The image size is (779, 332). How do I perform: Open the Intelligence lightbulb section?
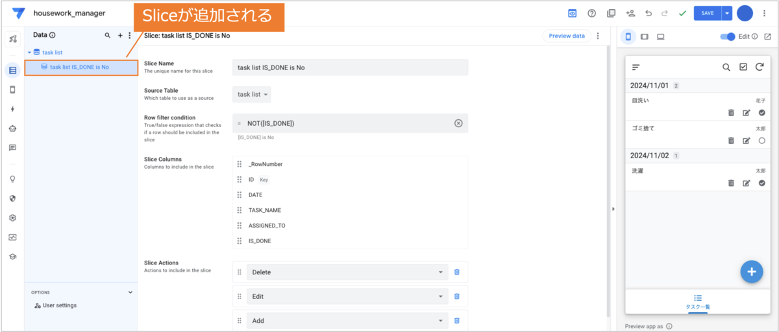12,179
